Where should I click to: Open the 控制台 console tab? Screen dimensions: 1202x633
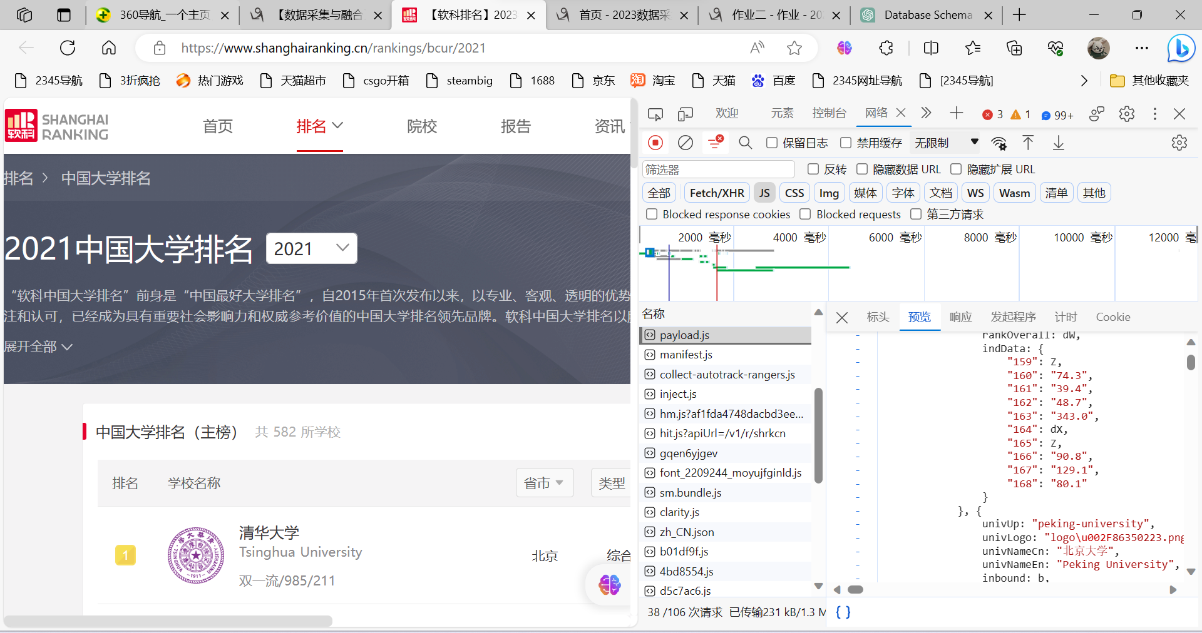(x=830, y=113)
